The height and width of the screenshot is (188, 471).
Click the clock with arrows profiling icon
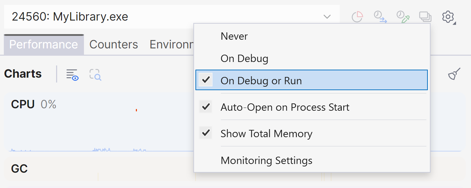(x=380, y=17)
